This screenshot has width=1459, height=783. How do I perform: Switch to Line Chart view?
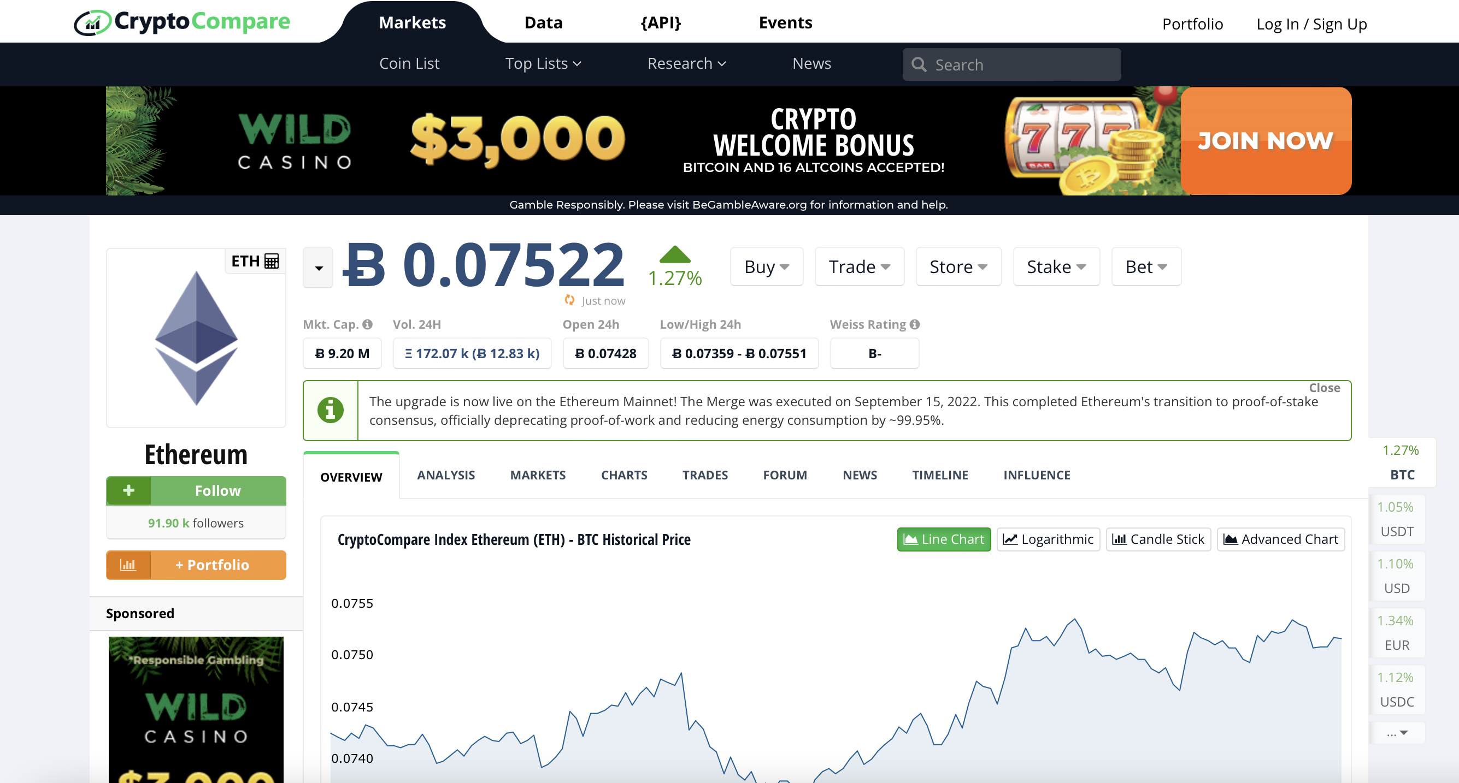pos(944,539)
